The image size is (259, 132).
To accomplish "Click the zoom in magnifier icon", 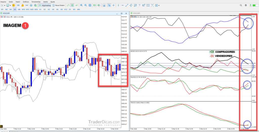I will 81,5.
